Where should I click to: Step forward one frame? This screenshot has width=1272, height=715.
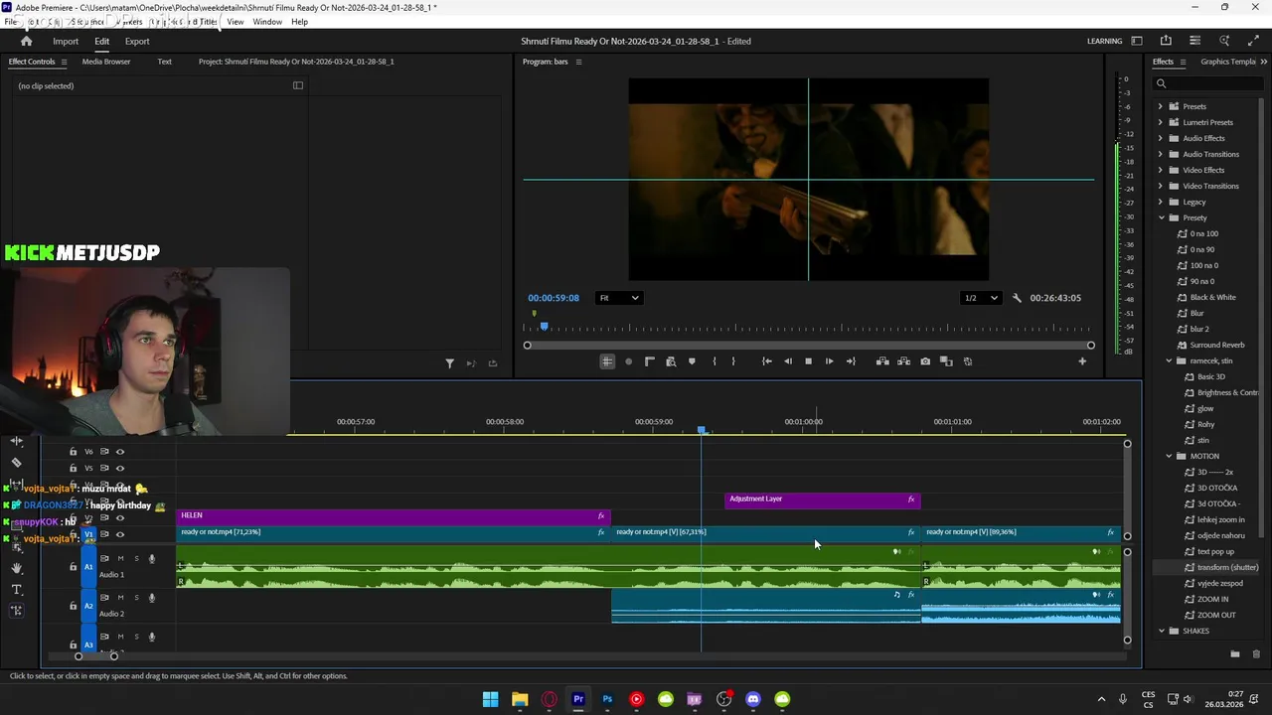point(830,361)
